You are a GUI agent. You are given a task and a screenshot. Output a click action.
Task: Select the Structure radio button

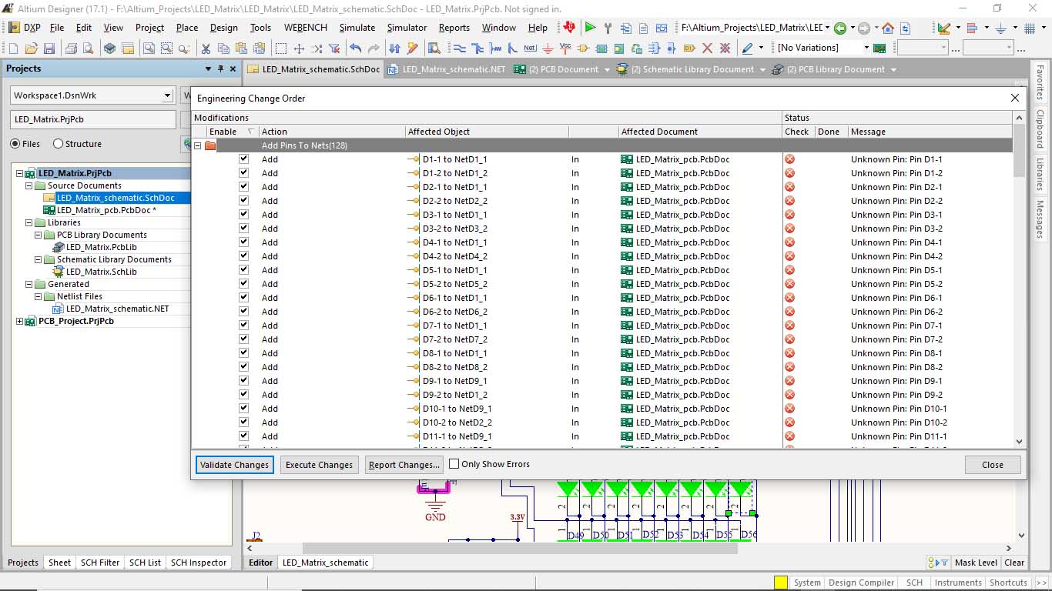[x=59, y=144]
